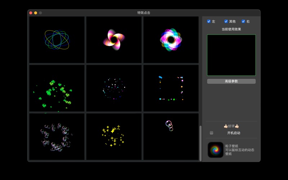Viewport: 288px width, 180px height.
Task: Choose the pink pinwheel swirl effect
Action: [x=114, y=40]
